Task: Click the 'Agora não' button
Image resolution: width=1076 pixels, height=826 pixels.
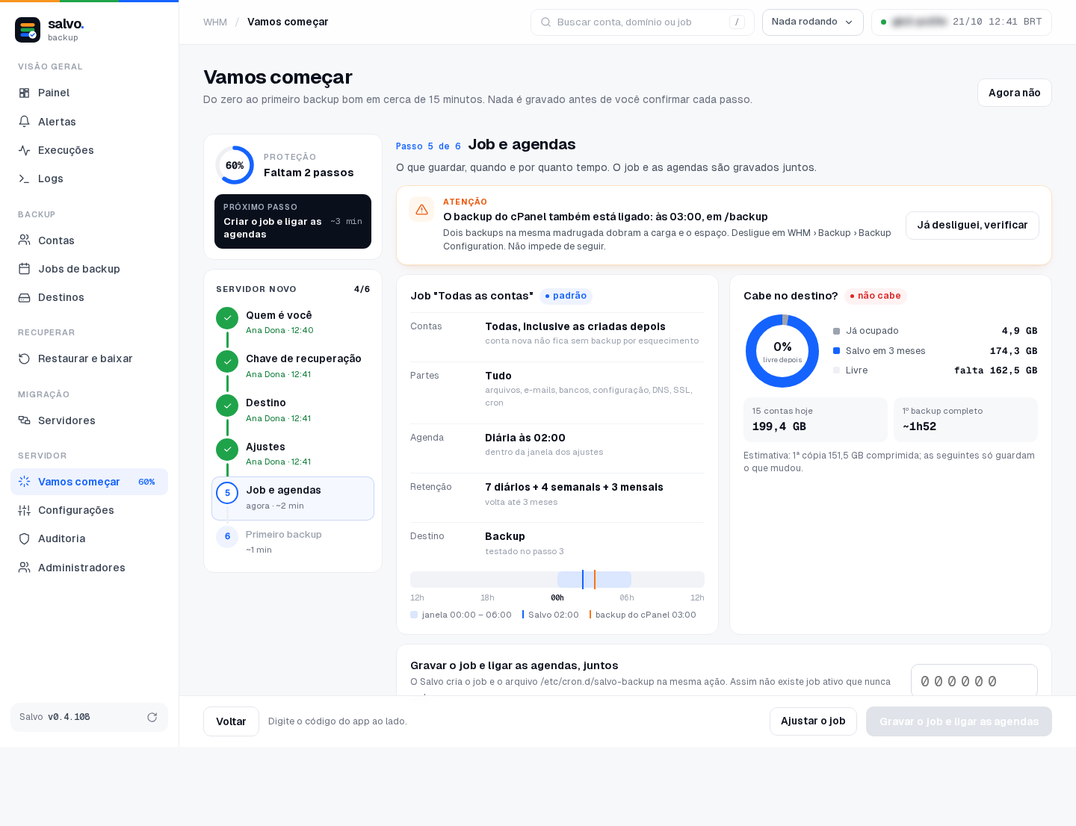Action: point(1014,93)
